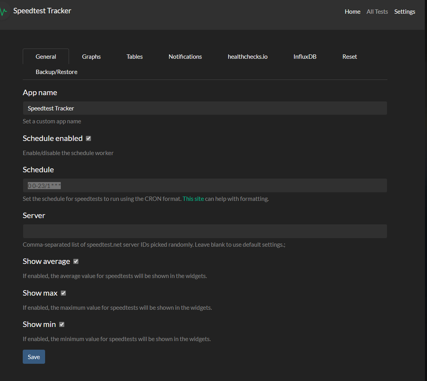The width and height of the screenshot is (427, 381).
Task: Open the Reset tab
Action: pos(349,56)
